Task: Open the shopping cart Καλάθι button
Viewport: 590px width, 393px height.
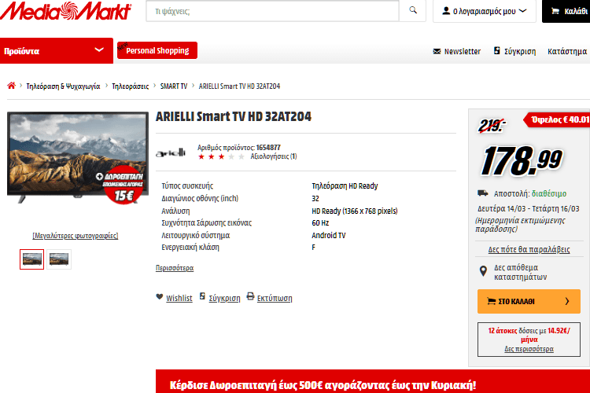Action: coord(566,11)
